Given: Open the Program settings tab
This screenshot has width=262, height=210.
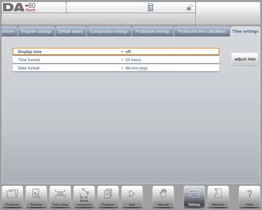Looking at the screenshot, I should pos(36,31).
